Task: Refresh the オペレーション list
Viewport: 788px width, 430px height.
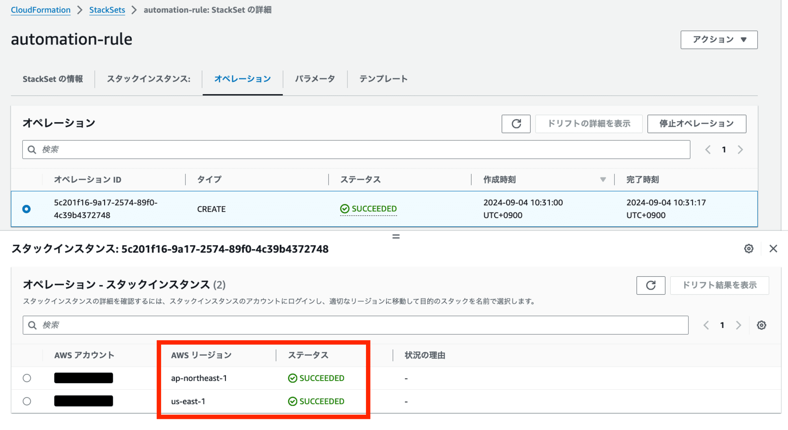Action: click(516, 124)
